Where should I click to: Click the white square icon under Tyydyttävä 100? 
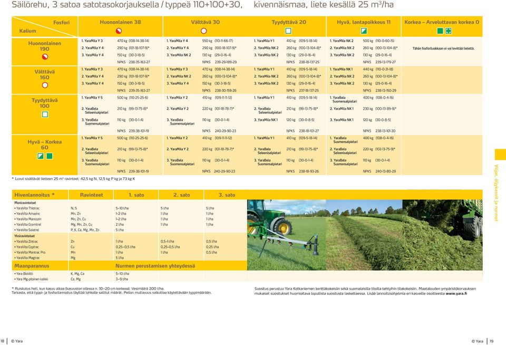pos(45,114)
